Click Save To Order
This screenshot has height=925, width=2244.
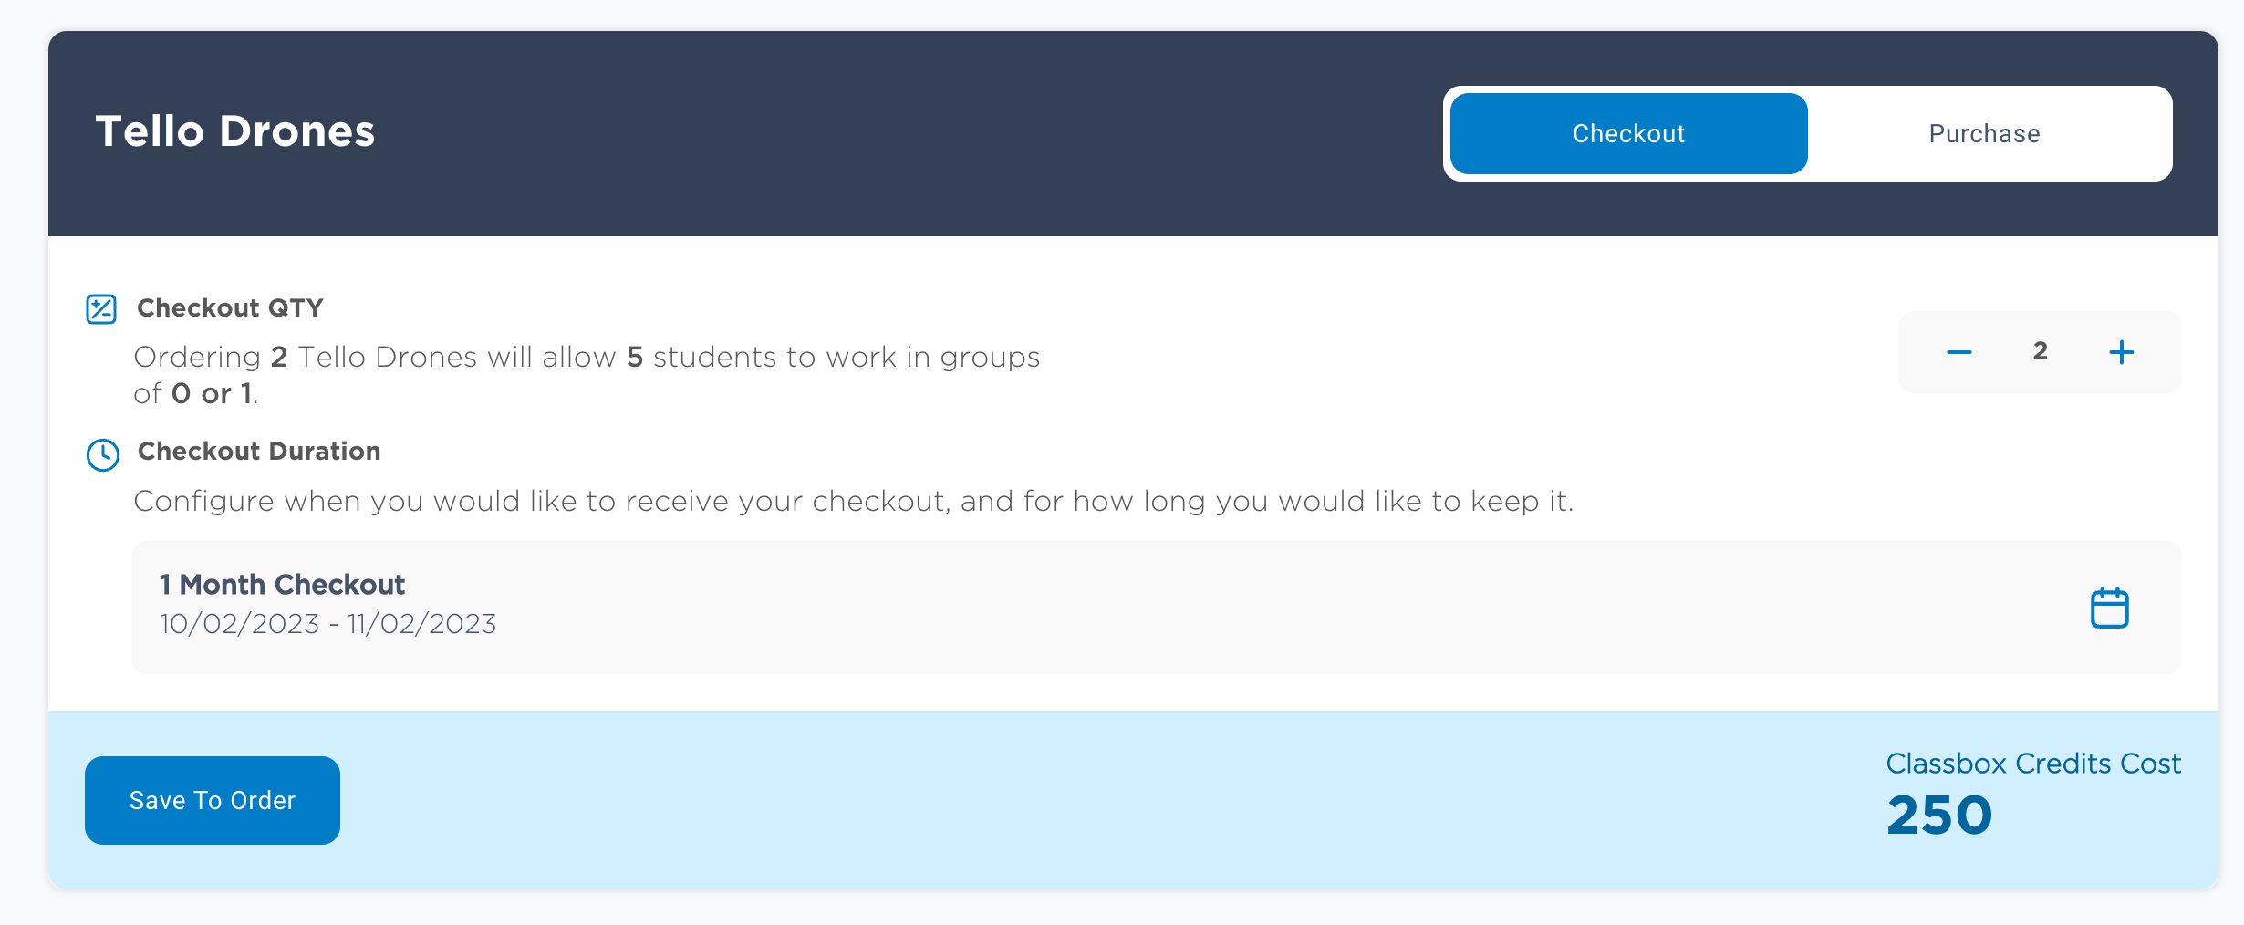coord(212,800)
